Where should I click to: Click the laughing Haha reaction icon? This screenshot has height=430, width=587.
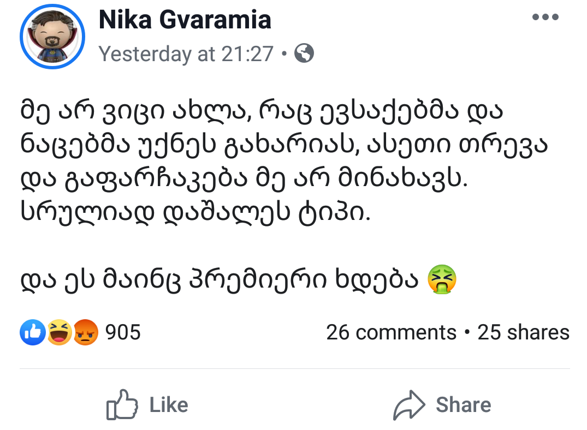coord(60,332)
